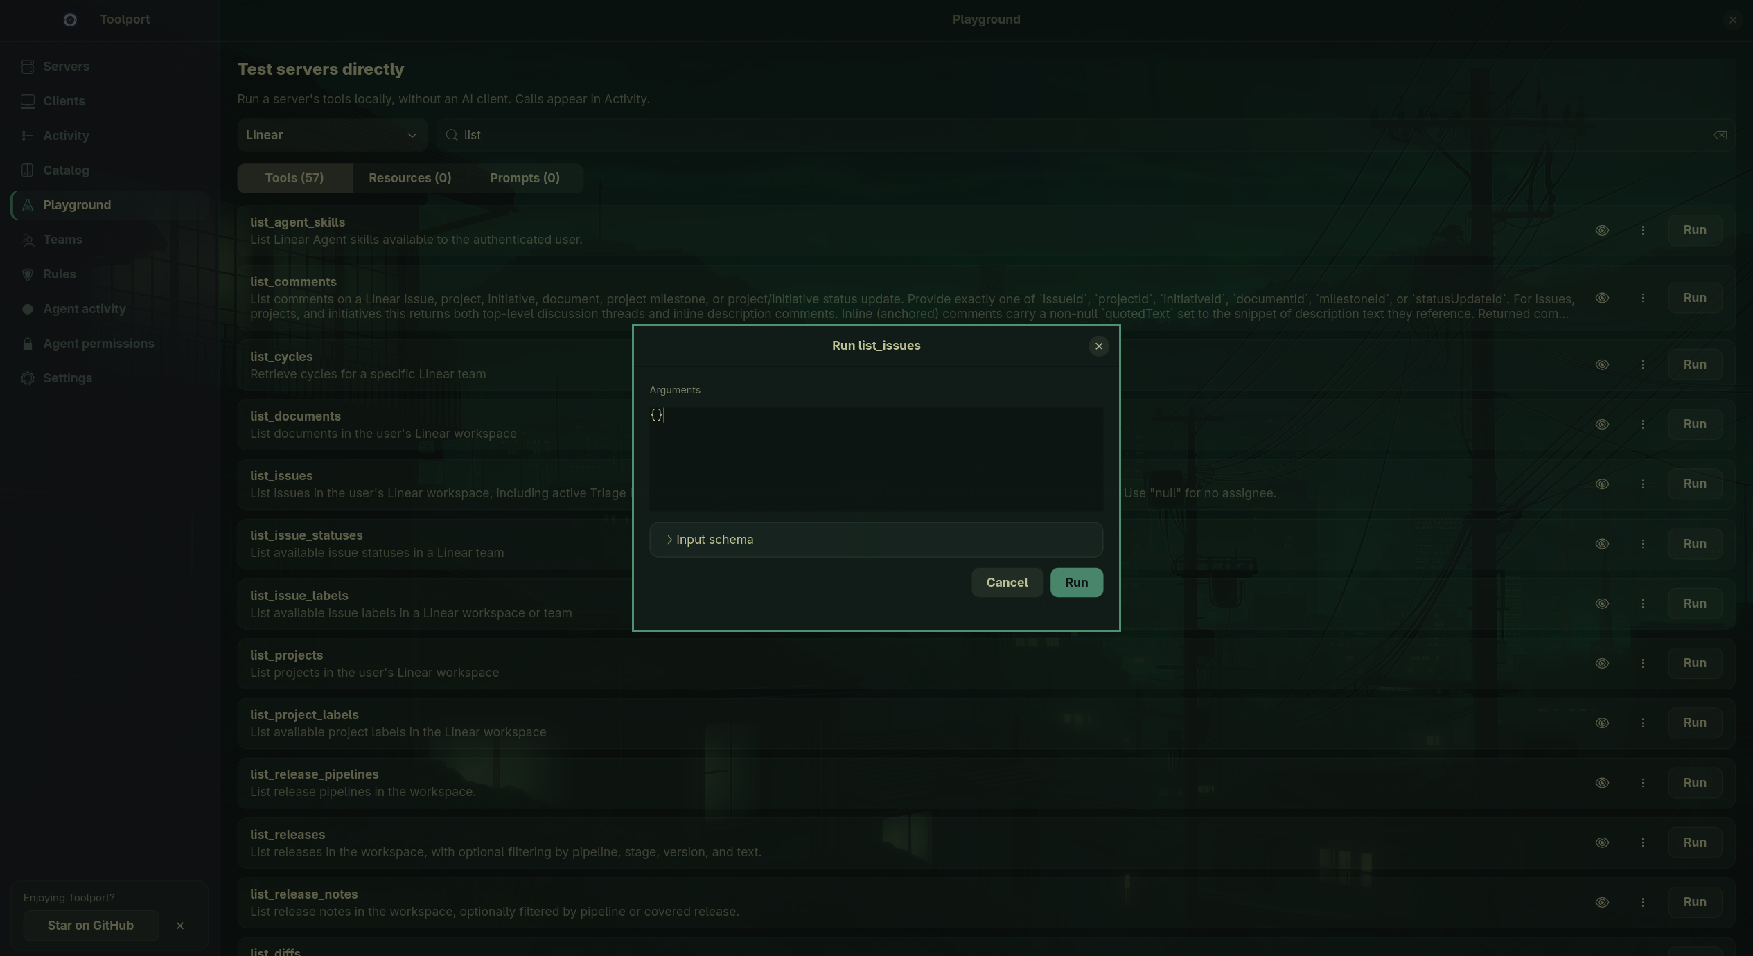Image resolution: width=1753 pixels, height=956 pixels.
Task: Click the Toolport logo icon
Action: click(x=70, y=19)
